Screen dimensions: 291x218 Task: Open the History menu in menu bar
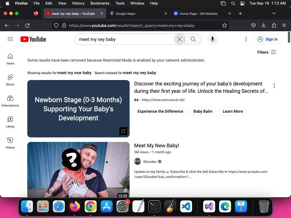(x=78, y=3)
